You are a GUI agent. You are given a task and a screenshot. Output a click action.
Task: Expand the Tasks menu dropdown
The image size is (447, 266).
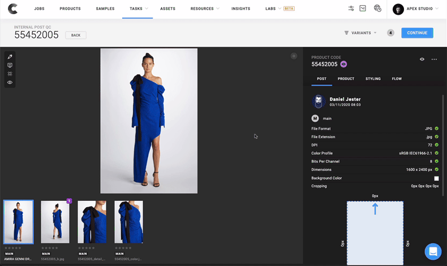(147, 8)
